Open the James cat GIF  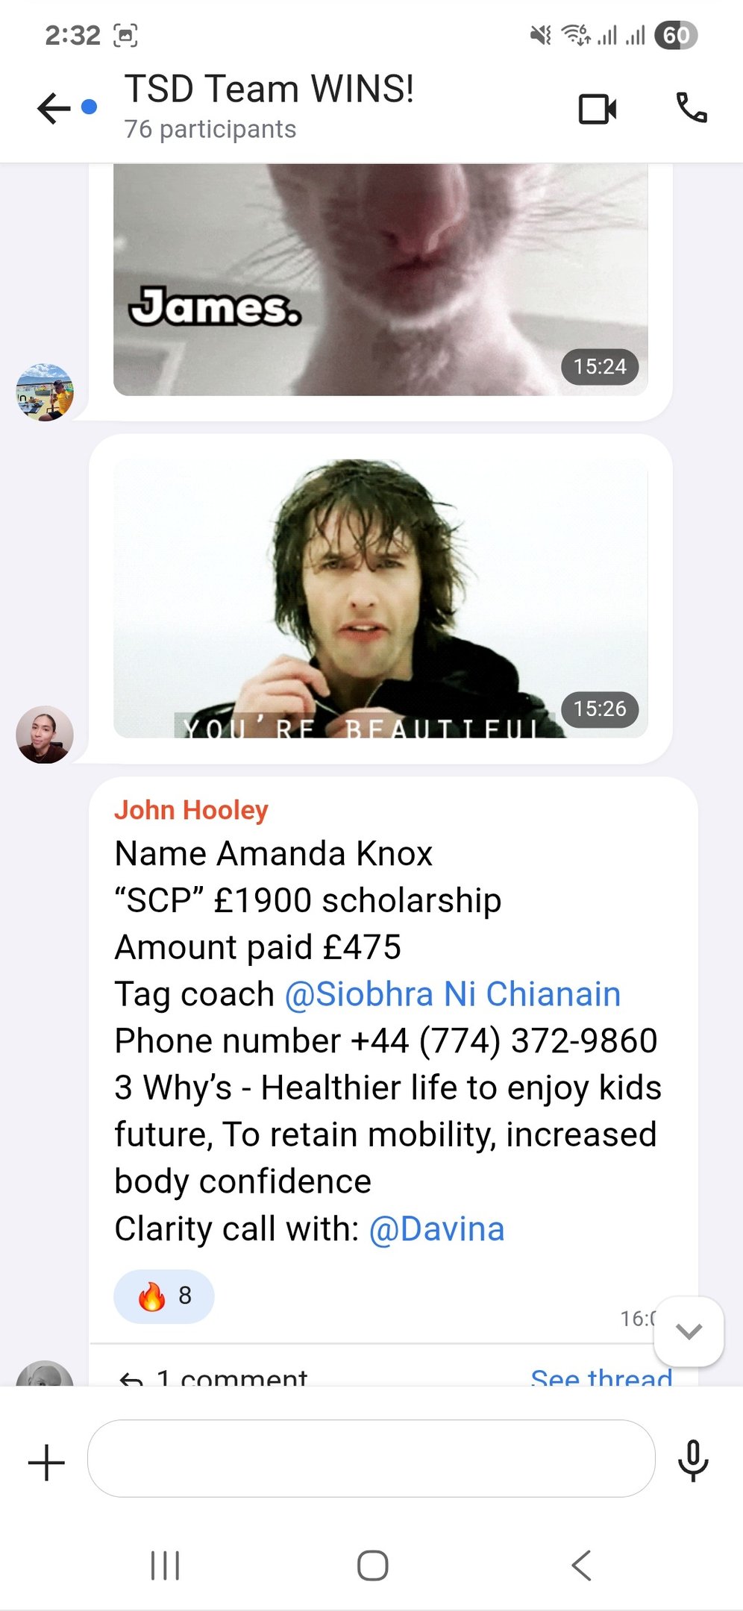coord(380,280)
